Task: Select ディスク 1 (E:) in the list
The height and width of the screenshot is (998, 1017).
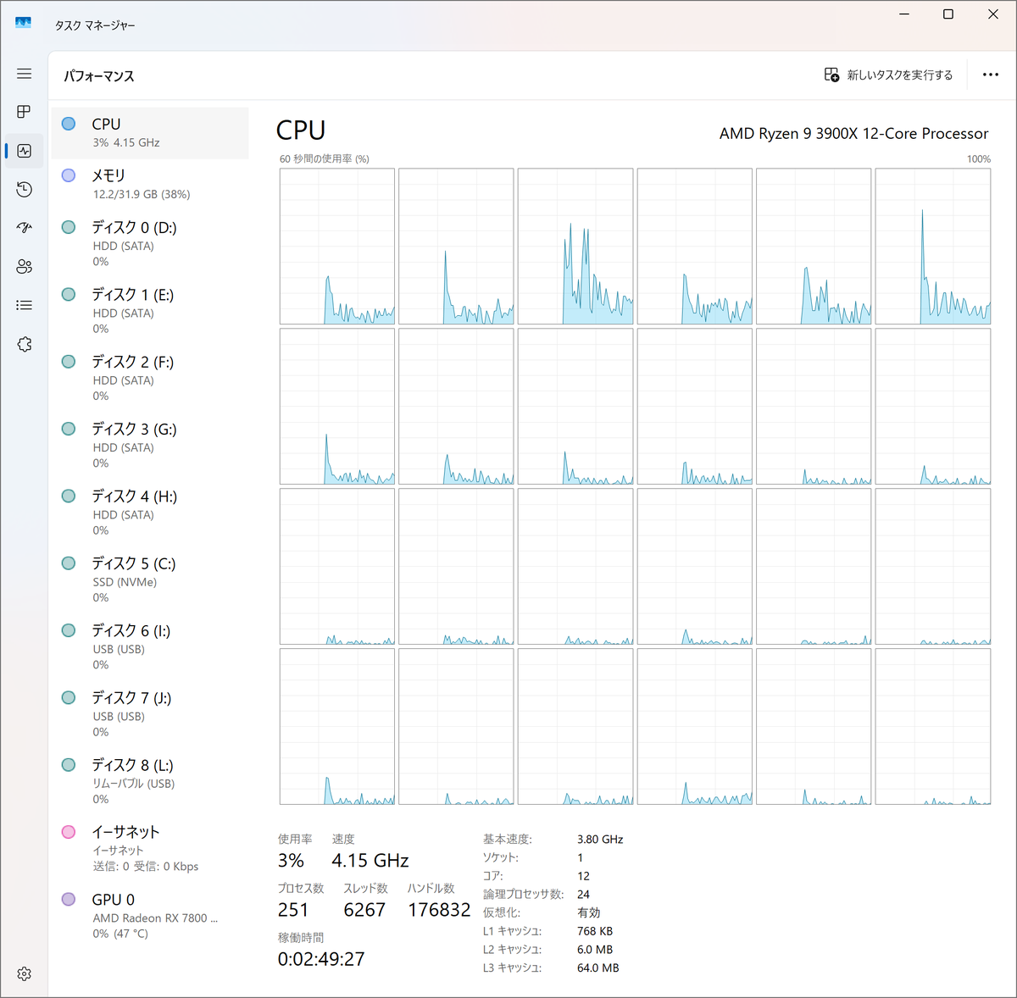Action: pyautogui.click(x=150, y=311)
